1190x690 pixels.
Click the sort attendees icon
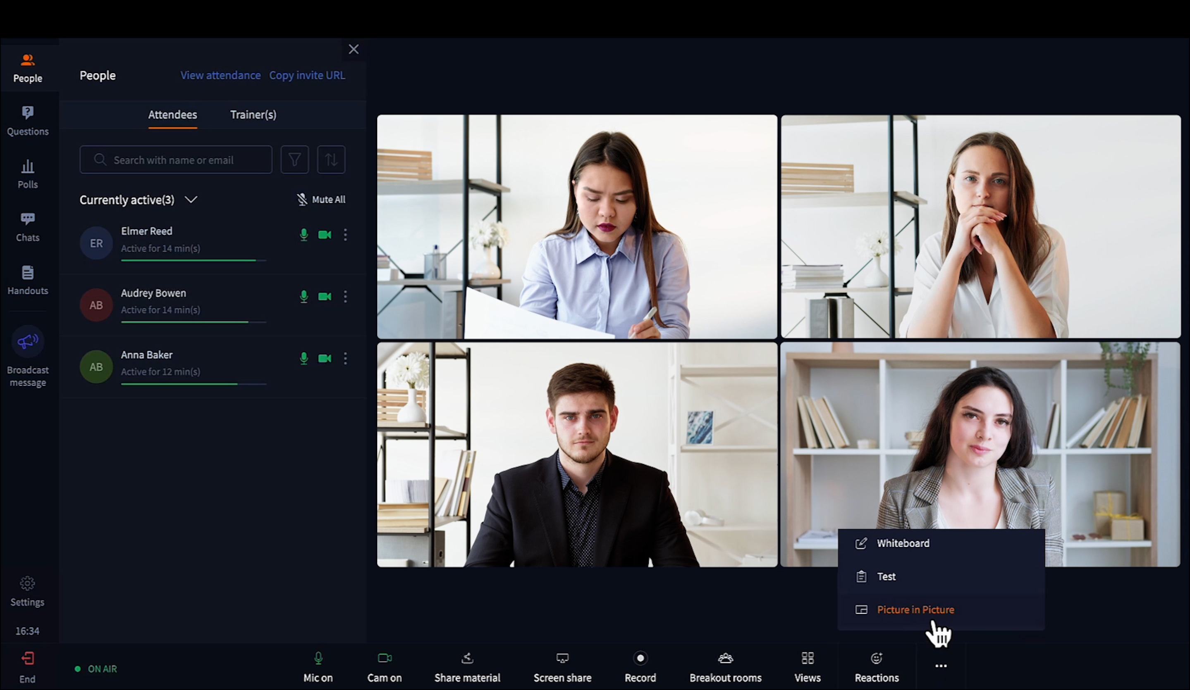pyautogui.click(x=331, y=159)
